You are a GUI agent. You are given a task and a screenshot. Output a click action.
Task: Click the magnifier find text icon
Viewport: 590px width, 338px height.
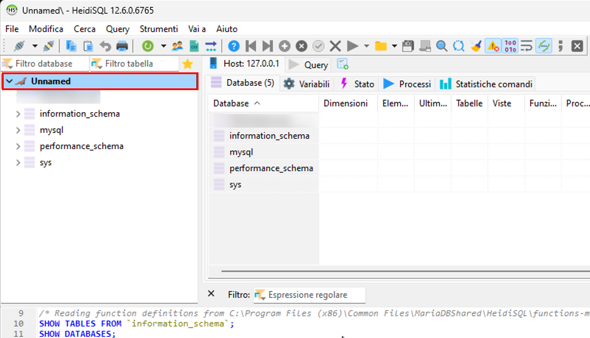click(442, 46)
